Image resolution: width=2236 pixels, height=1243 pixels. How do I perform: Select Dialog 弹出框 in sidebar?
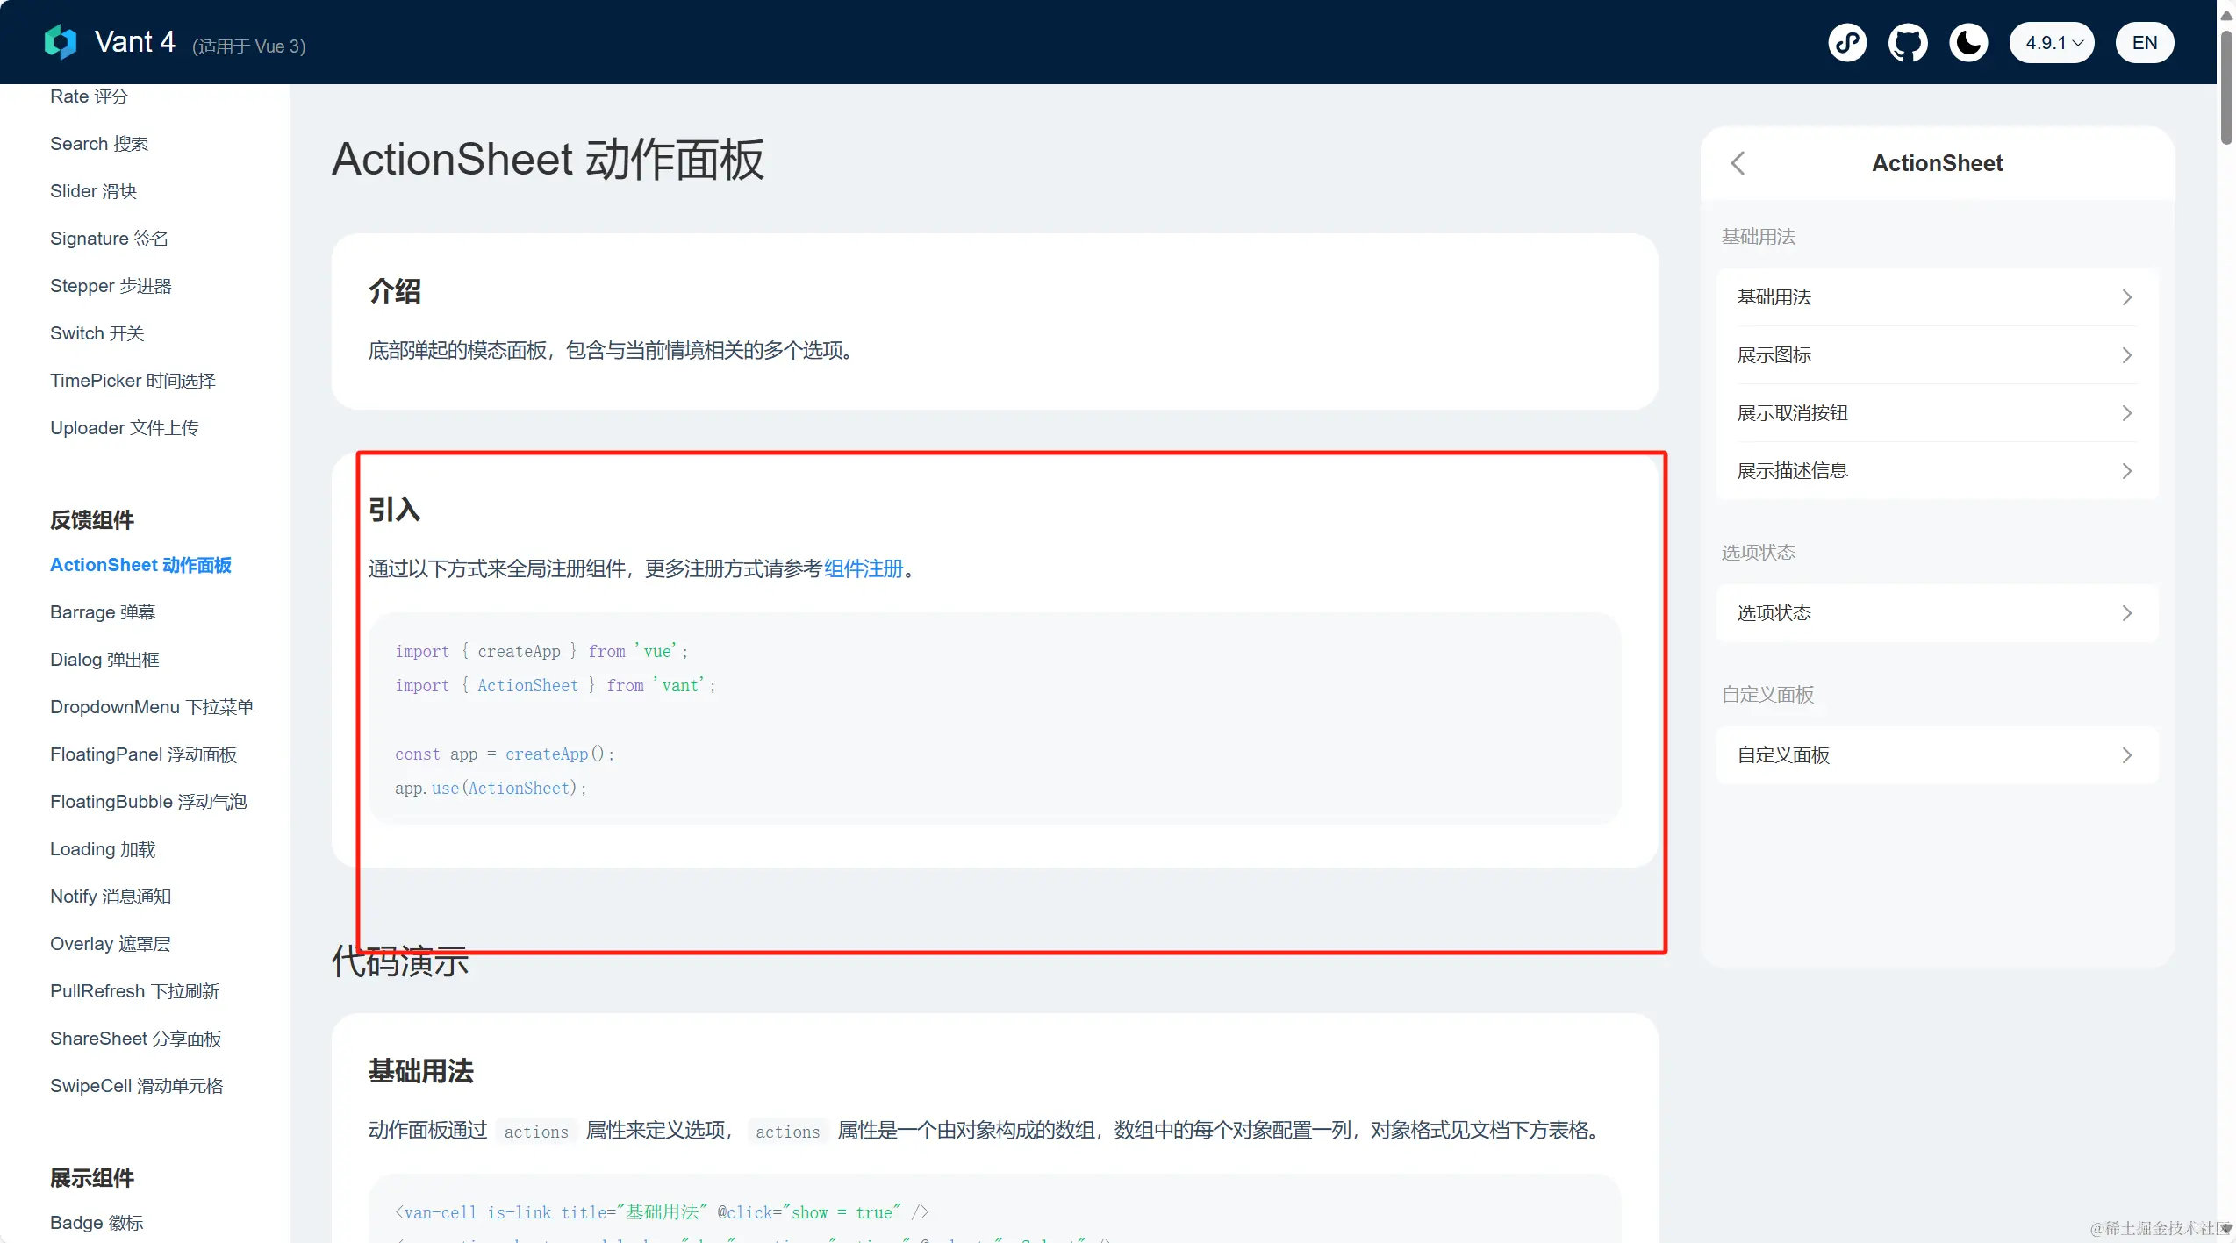coord(104,660)
